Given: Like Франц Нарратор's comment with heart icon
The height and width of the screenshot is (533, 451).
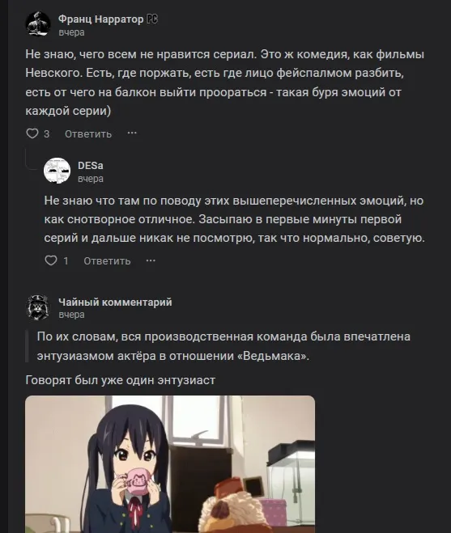Looking at the screenshot, I should click(32, 133).
